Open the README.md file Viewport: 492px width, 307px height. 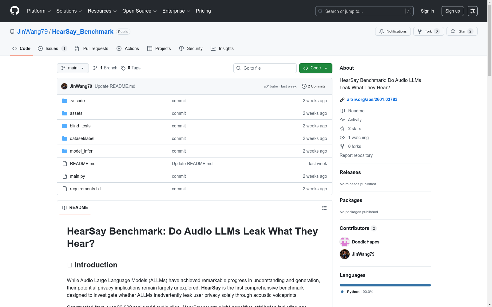[83, 164]
